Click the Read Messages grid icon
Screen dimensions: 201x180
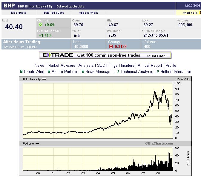pos(83,72)
